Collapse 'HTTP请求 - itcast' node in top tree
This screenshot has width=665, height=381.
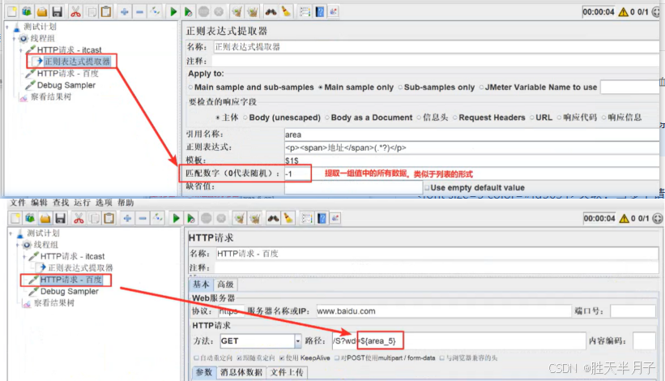(21, 50)
